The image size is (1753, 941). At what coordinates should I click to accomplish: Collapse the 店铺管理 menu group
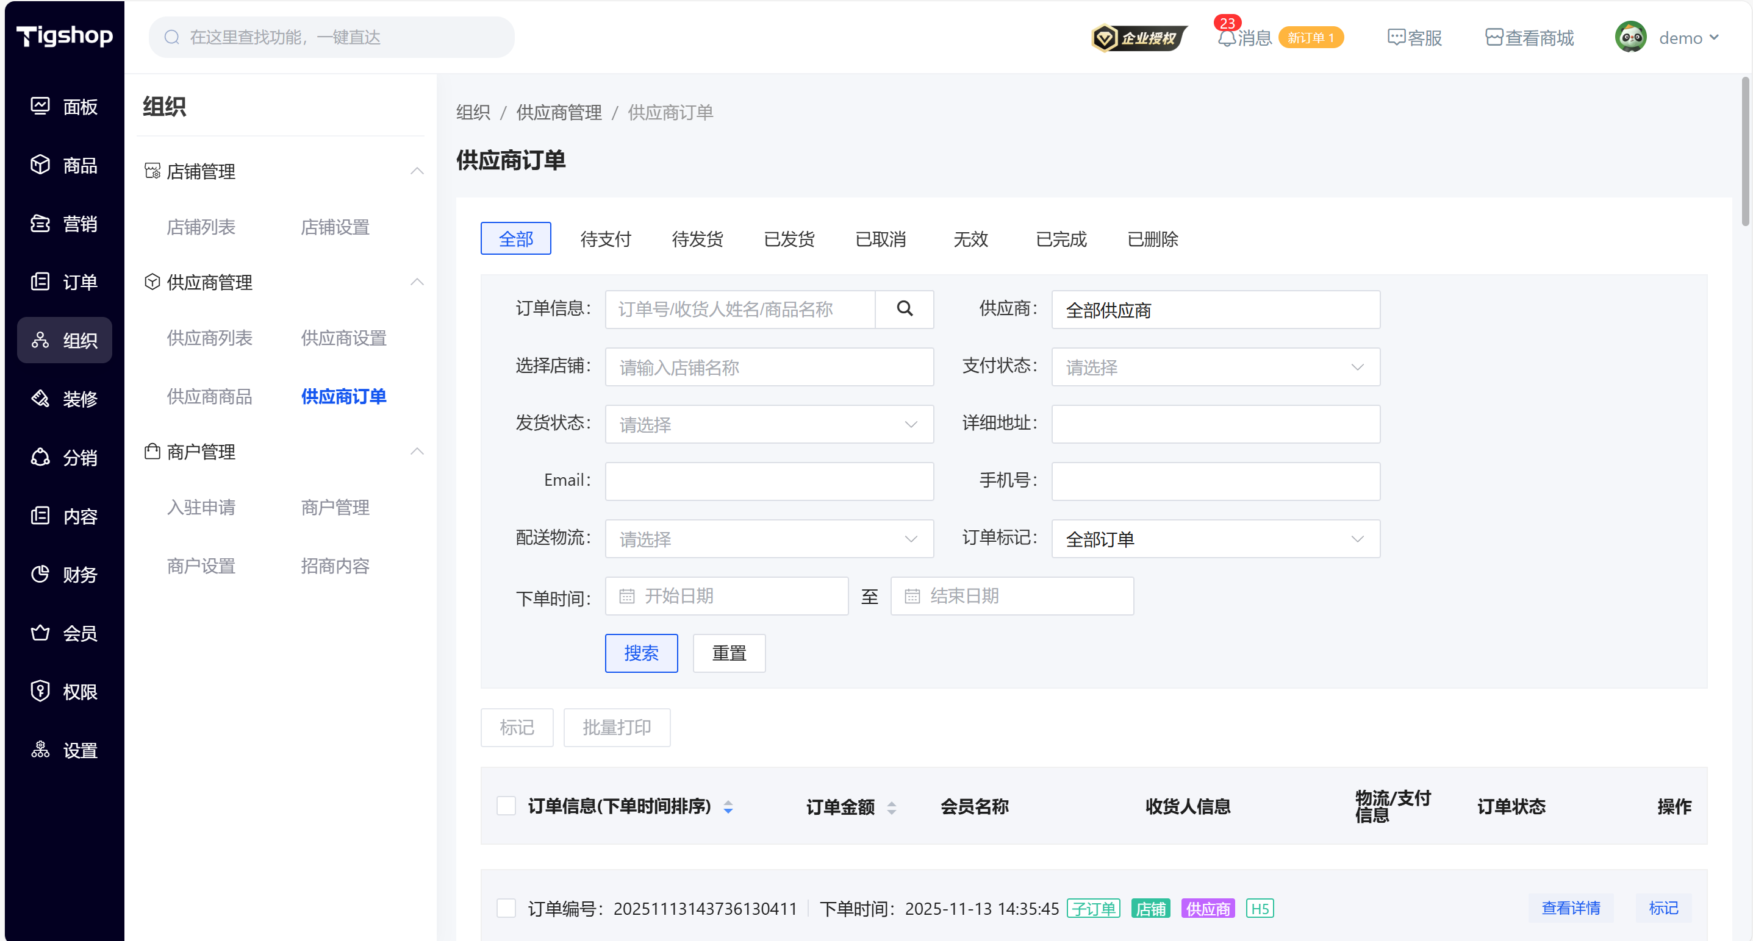pos(417,171)
